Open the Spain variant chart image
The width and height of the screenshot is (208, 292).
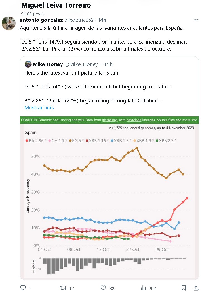tap(109, 195)
